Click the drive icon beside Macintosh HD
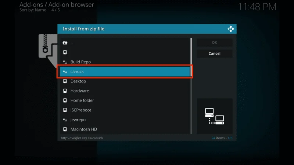This screenshot has height=165, width=294. 65,129
